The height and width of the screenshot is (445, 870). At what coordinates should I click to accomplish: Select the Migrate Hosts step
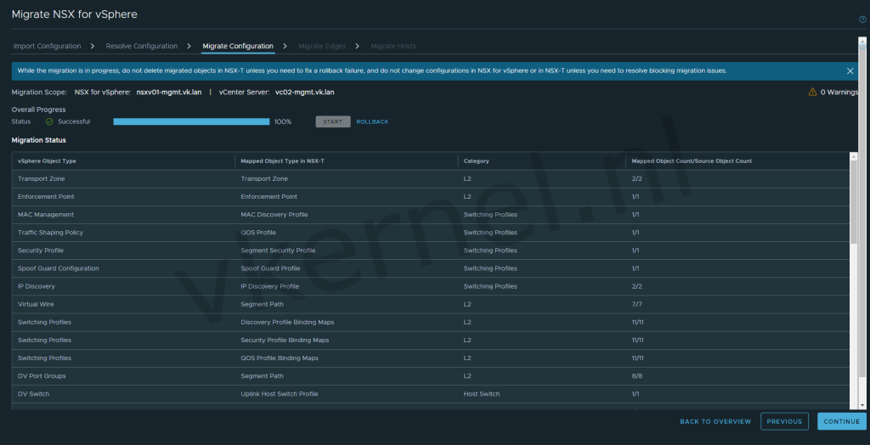tap(393, 46)
